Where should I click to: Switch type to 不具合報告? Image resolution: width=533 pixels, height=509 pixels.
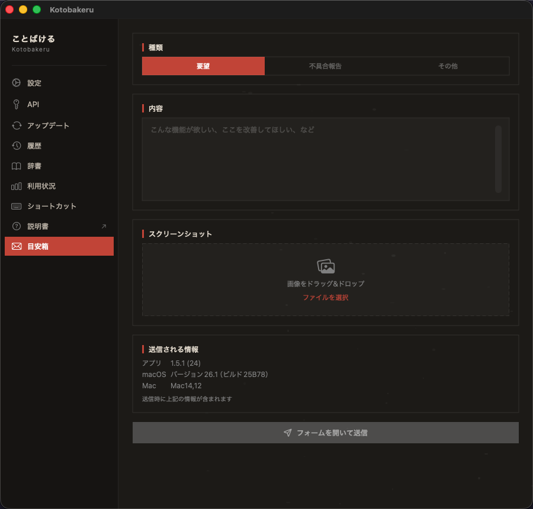click(x=325, y=66)
